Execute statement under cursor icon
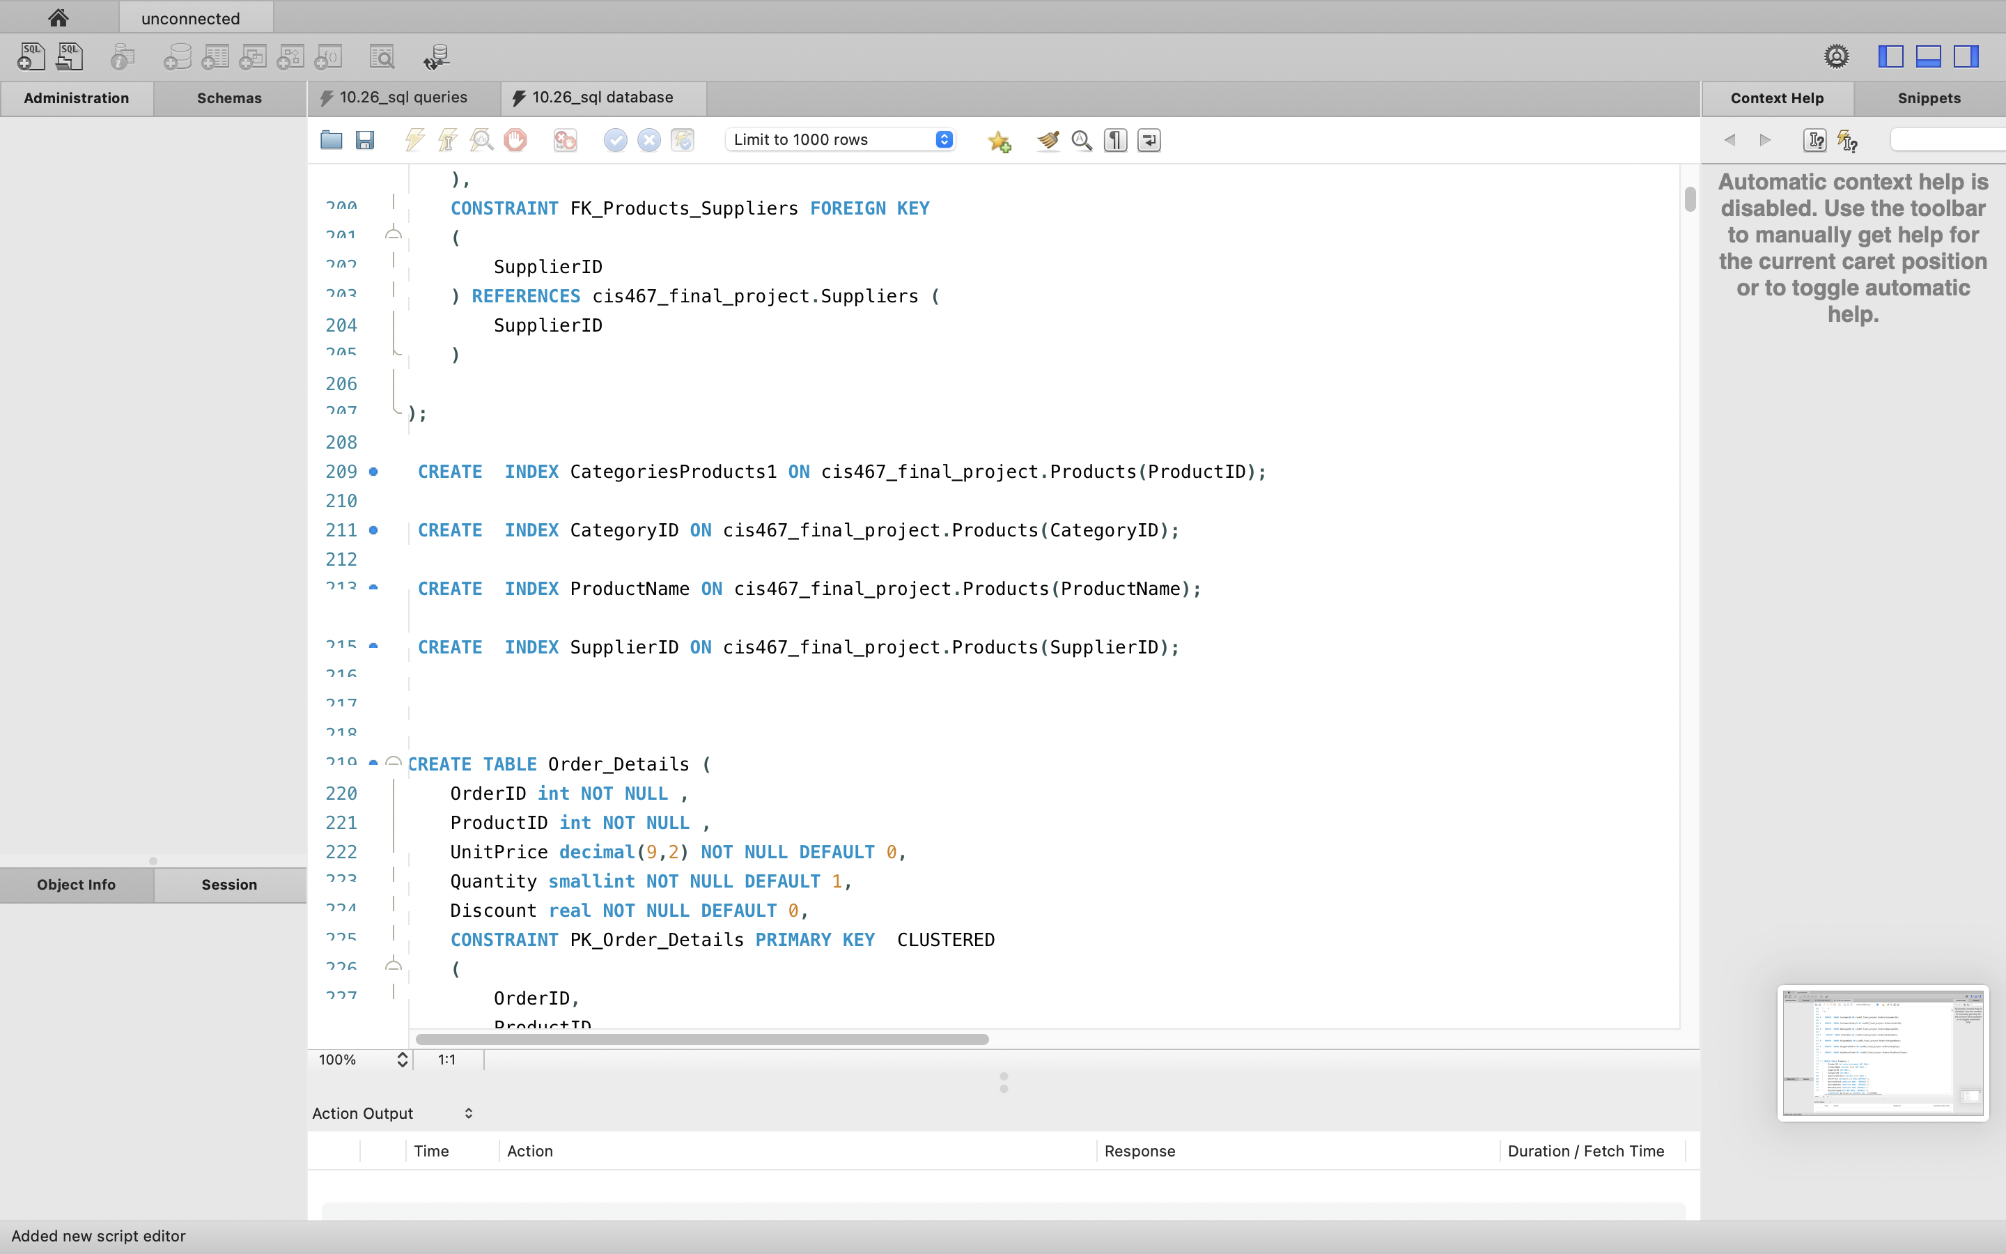Screen dimensions: 2006x1254 [448, 140]
